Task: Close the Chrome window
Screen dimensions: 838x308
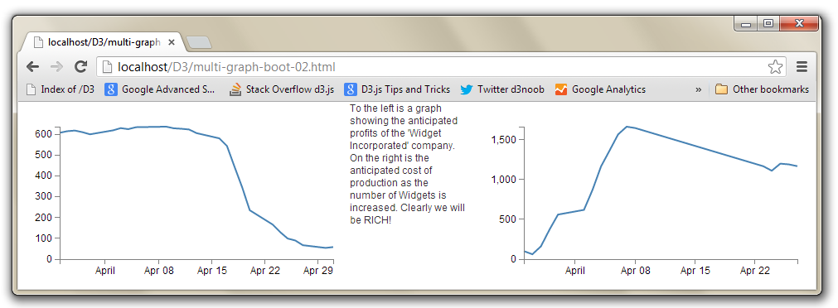Action: pyautogui.click(x=799, y=23)
